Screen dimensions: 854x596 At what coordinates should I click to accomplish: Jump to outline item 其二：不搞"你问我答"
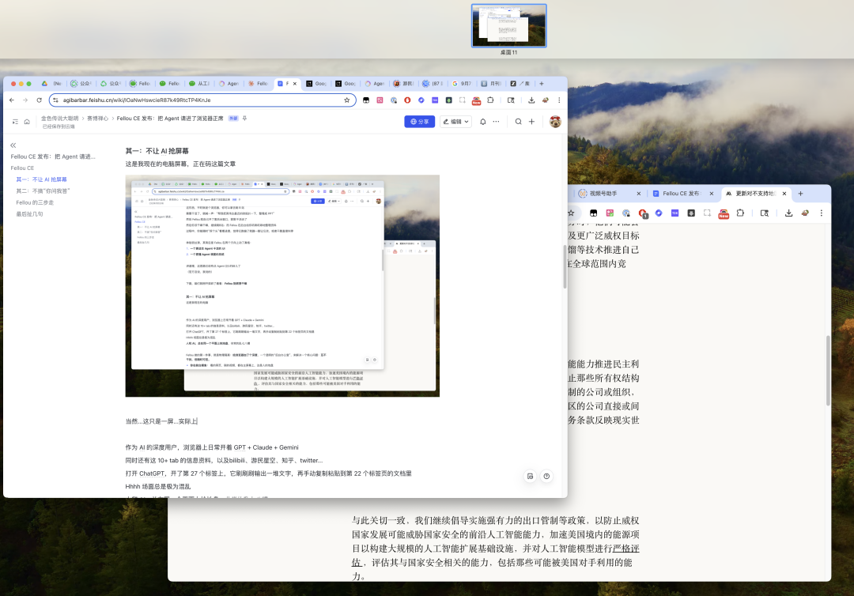coord(43,191)
